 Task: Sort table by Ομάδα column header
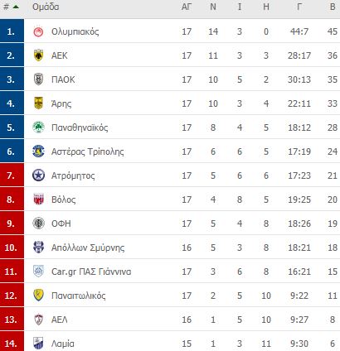tap(46, 7)
